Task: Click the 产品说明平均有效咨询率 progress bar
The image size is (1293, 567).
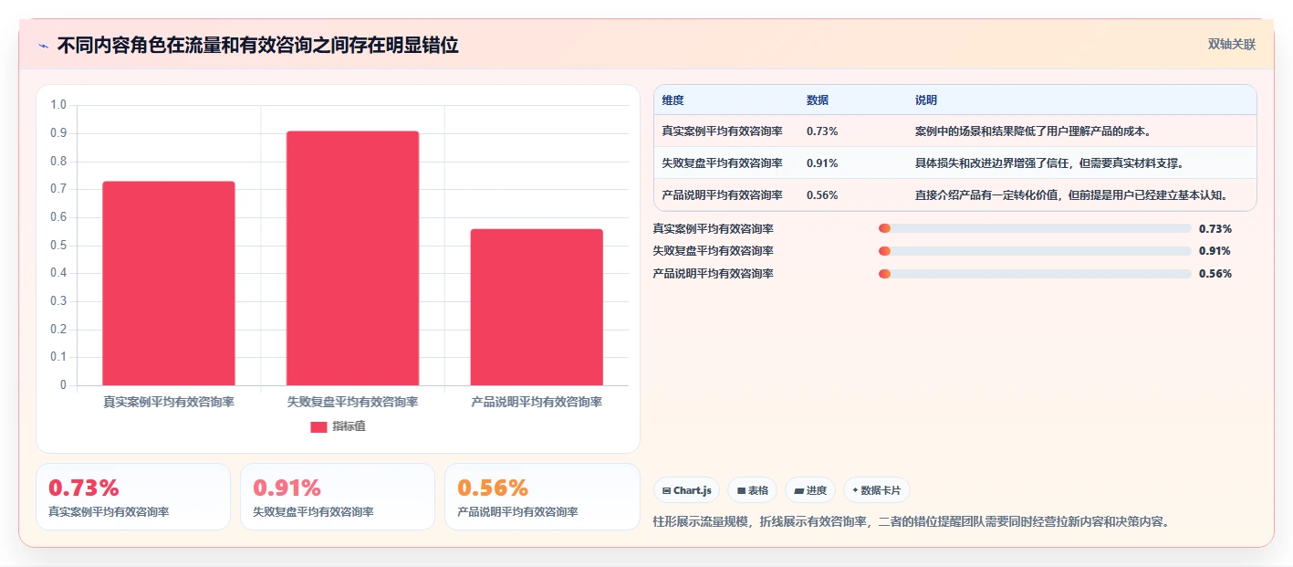Action: coord(1035,274)
